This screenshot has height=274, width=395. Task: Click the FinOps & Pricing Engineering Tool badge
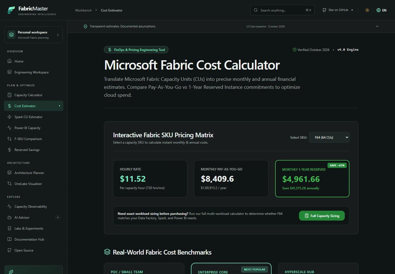pos(136,50)
